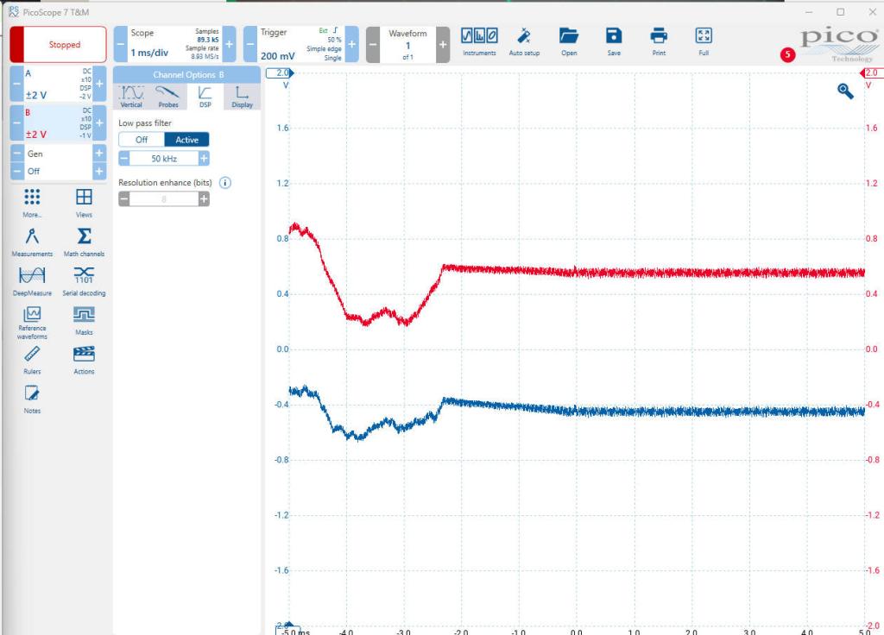This screenshot has width=884, height=635.
Task: Click the zoom magnifier on graph
Action: pyautogui.click(x=845, y=91)
